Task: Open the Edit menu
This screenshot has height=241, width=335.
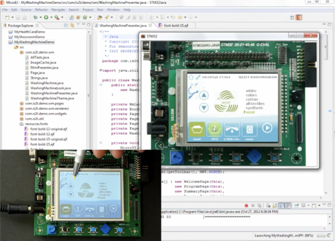Action: tap(14, 10)
